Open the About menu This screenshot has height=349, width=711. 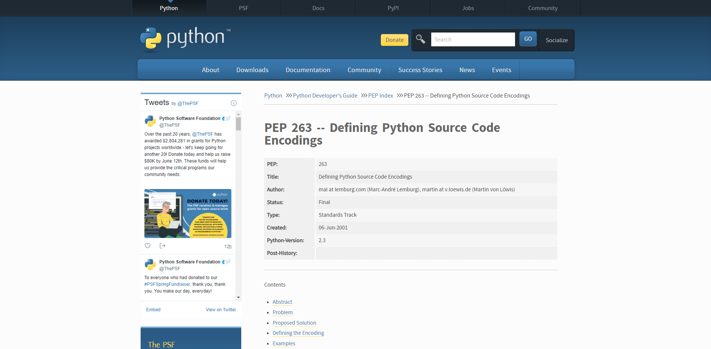pos(211,70)
